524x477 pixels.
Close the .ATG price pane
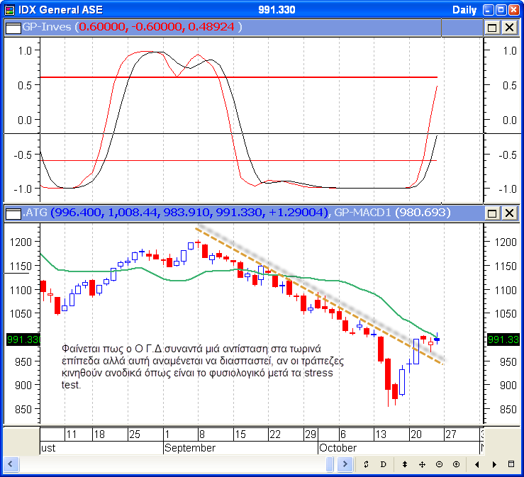509,213
